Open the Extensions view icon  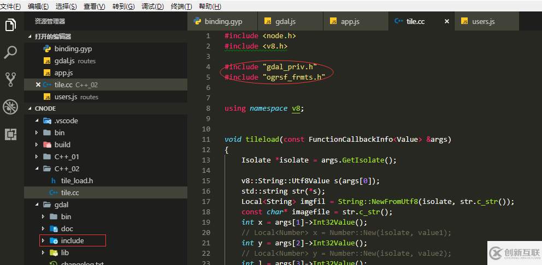[x=11, y=134]
